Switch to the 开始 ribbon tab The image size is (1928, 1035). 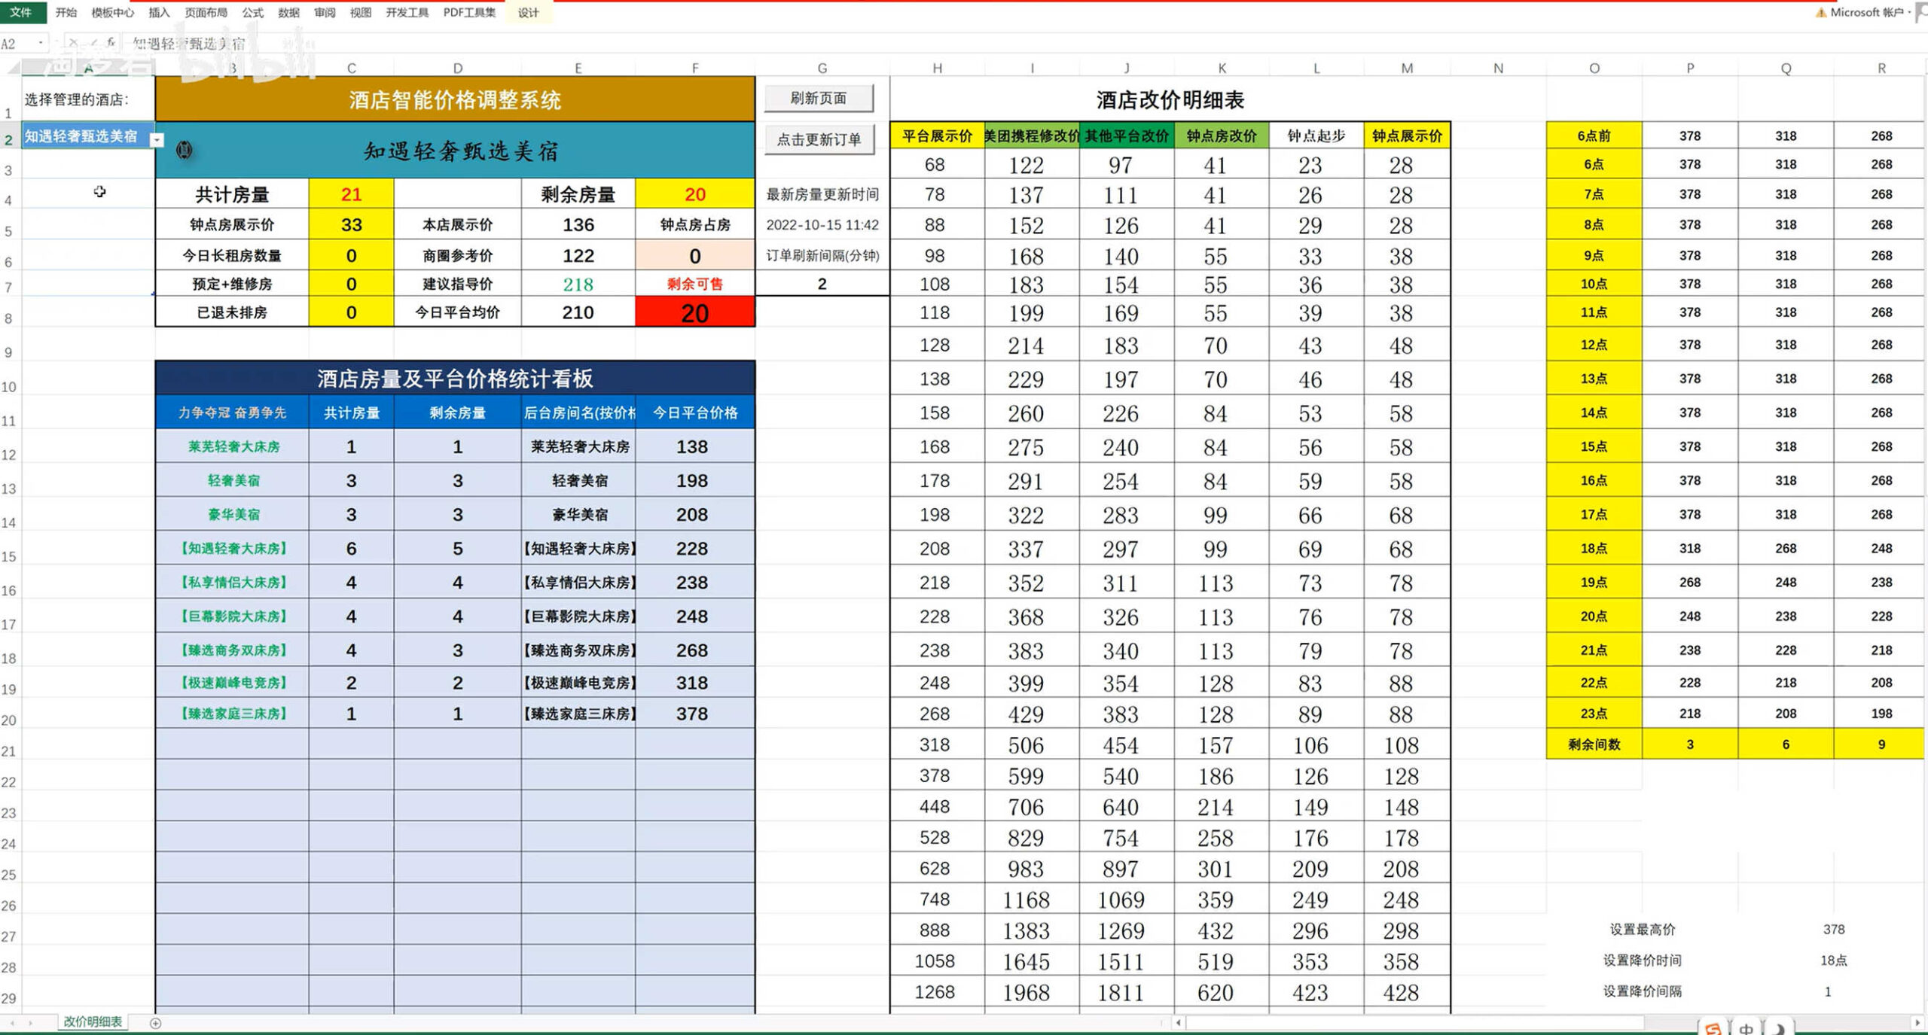coord(66,12)
